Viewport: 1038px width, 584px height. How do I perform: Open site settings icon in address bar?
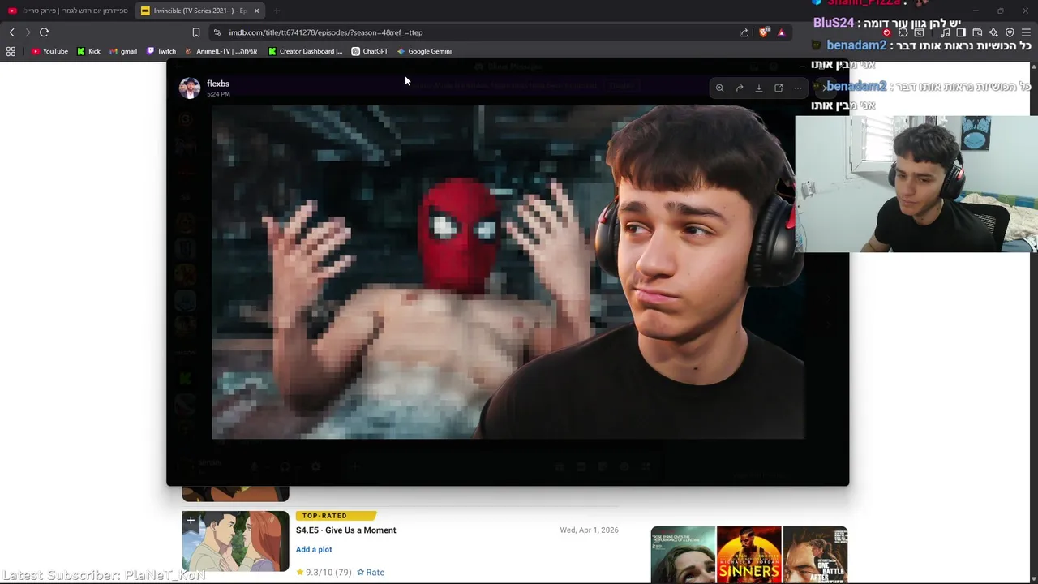click(217, 32)
